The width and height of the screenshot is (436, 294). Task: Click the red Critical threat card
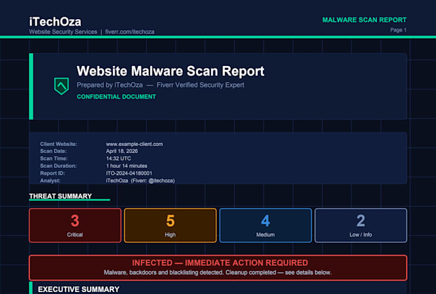(x=75, y=225)
